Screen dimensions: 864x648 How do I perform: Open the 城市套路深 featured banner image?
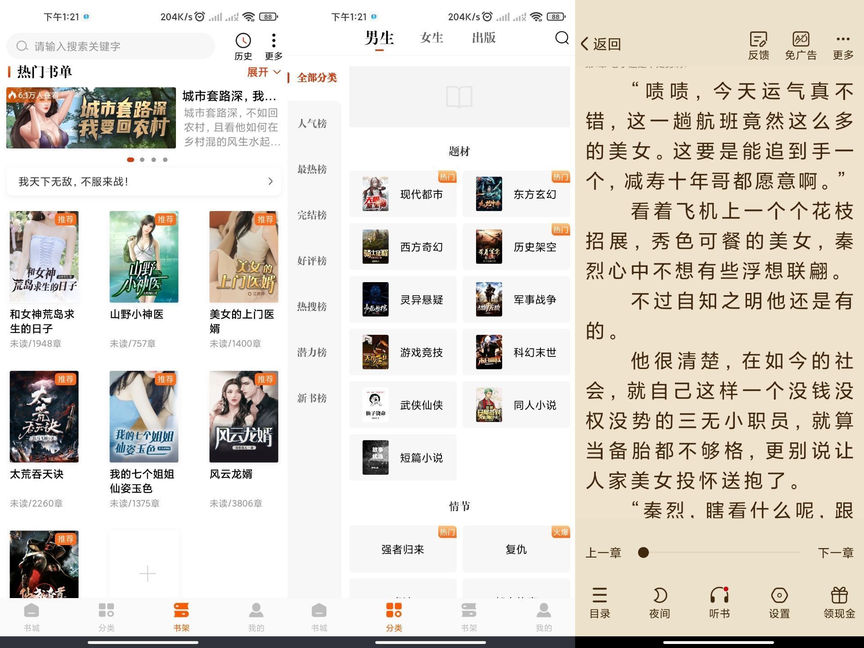click(91, 118)
